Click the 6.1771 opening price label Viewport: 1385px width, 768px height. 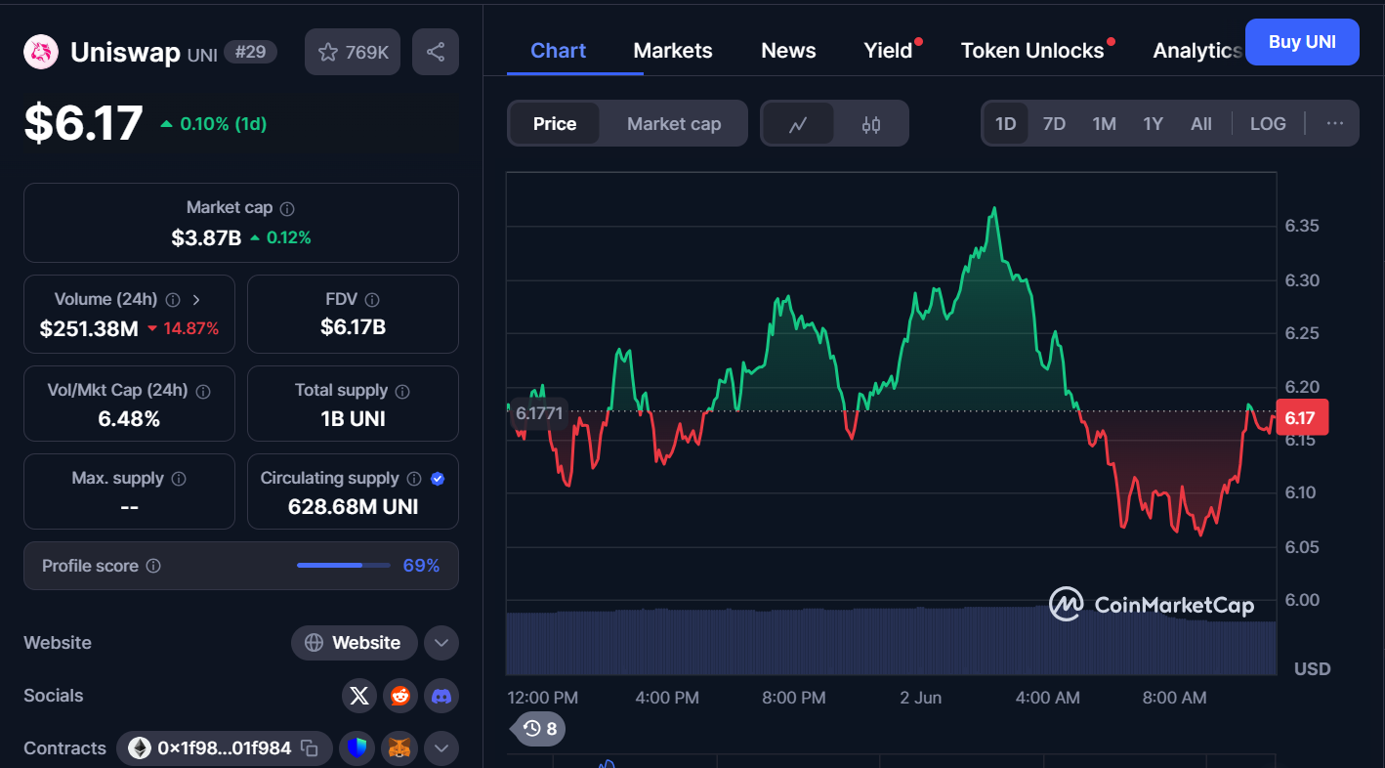tap(538, 413)
